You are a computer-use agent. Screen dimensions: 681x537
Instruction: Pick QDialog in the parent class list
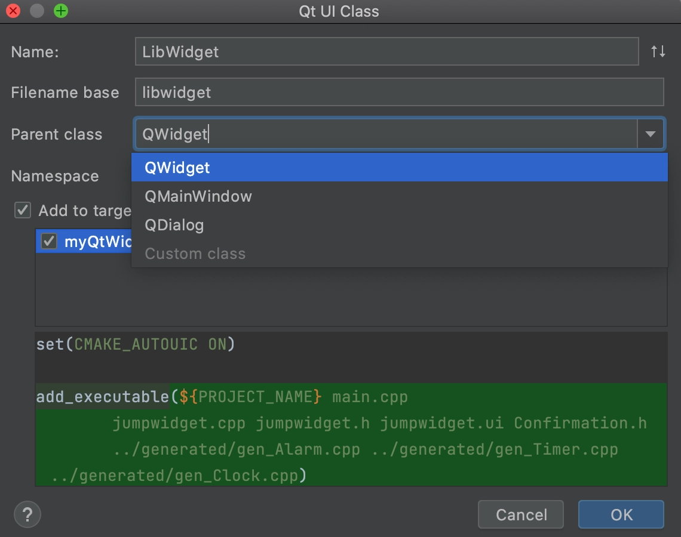[x=399, y=225]
